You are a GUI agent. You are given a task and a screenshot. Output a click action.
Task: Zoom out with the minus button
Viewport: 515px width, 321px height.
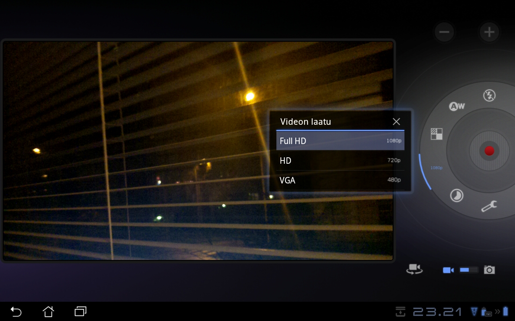[x=444, y=32]
